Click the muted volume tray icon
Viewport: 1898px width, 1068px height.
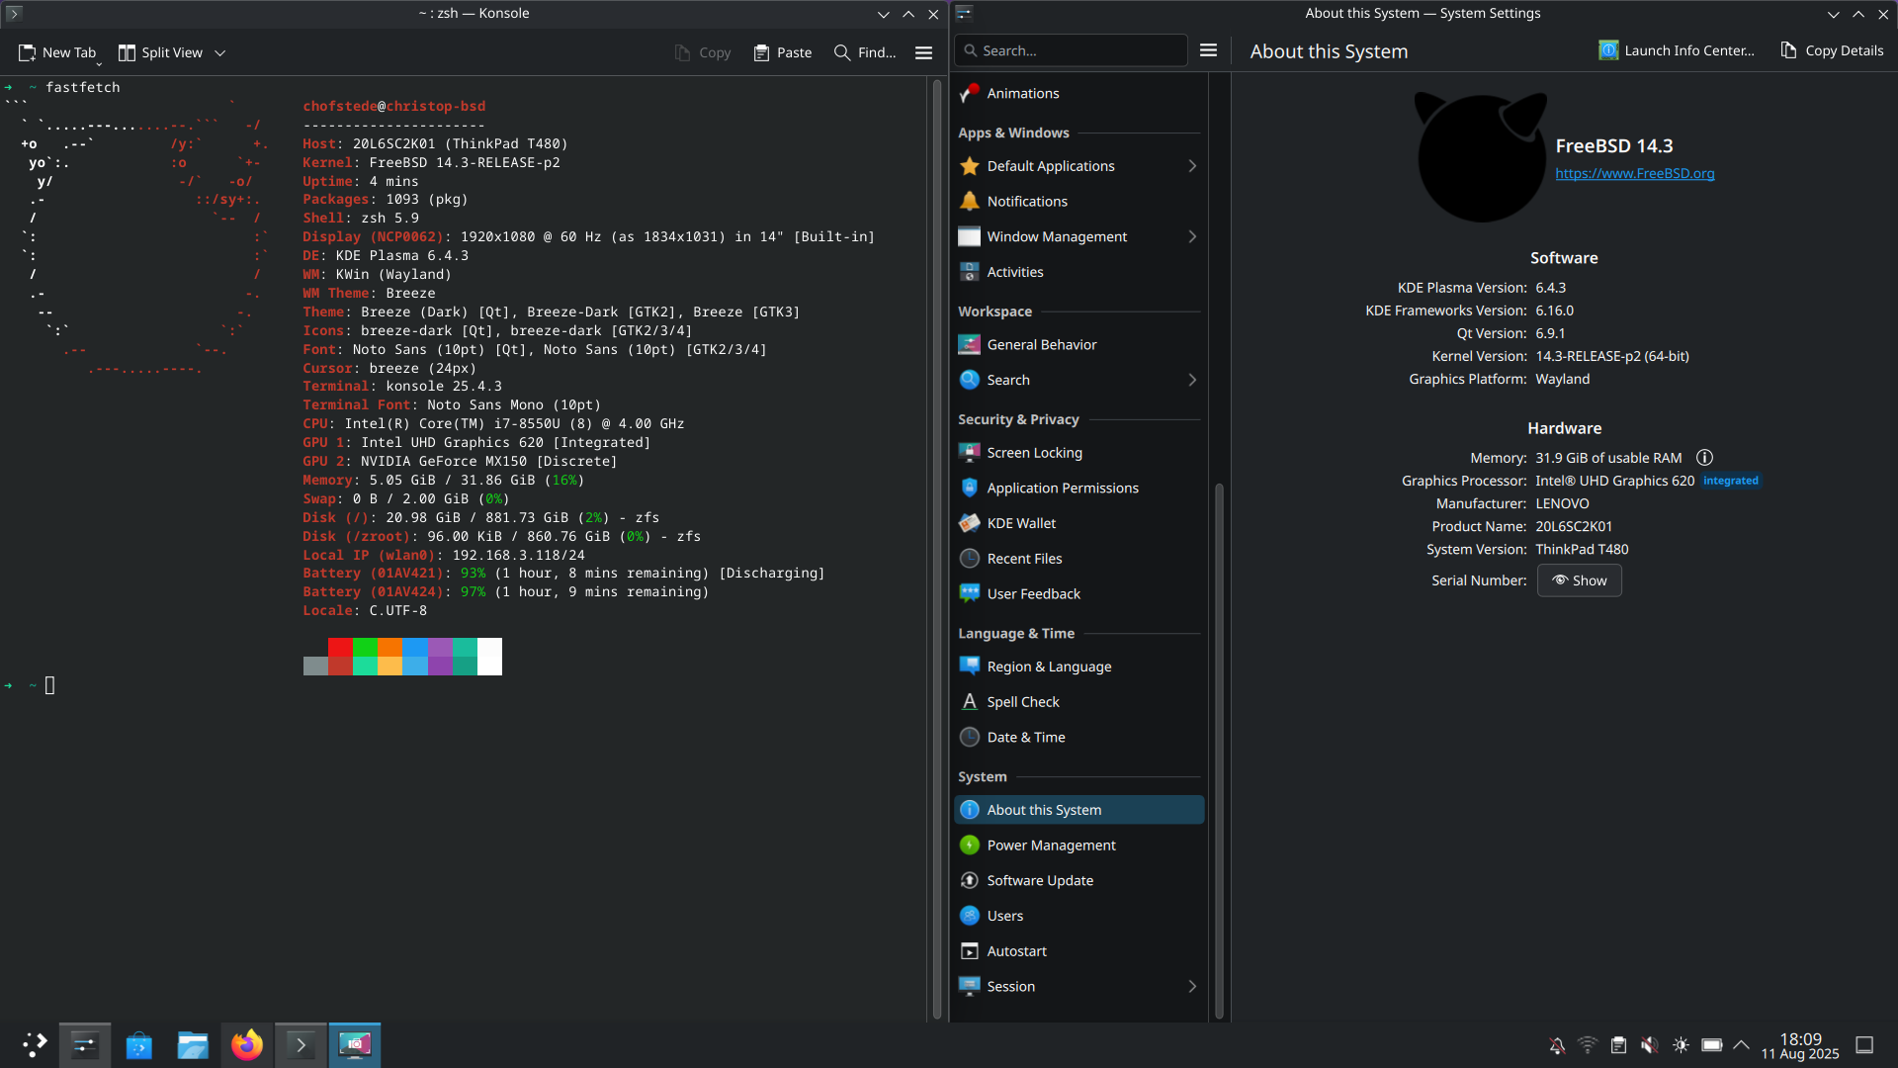(1649, 1045)
